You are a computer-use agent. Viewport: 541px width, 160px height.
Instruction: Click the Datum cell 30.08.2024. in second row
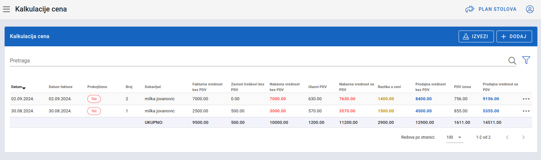tap(23, 111)
